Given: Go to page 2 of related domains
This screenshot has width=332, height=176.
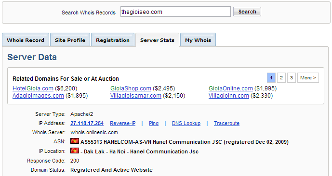Looking at the screenshot, I should pos(281,78).
